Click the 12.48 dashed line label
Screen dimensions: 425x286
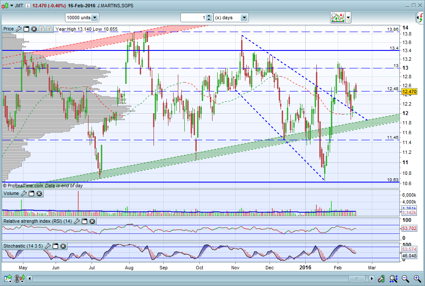point(393,88)
